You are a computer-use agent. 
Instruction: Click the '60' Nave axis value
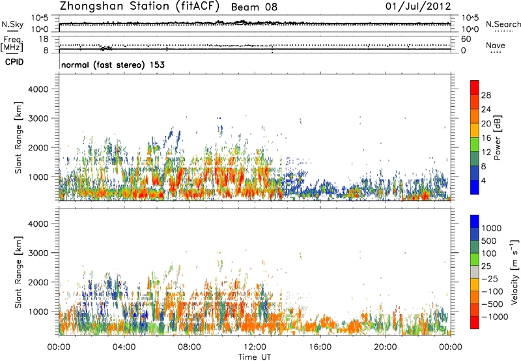(466, 39)
